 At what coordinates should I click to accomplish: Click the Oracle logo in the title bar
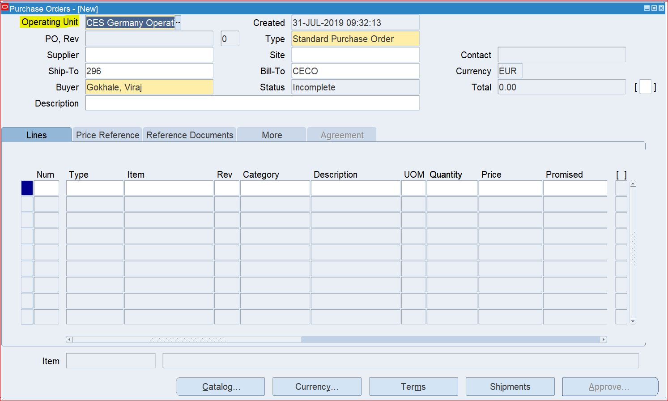point(5,8)
